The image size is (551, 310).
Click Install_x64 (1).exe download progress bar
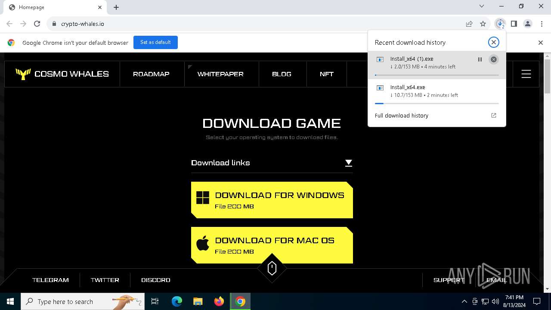pyautogui.click(x=437, y=75)
